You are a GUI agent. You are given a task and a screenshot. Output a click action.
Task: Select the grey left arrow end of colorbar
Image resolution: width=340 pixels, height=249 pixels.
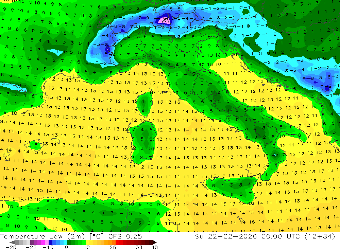[x=12, y=242]
